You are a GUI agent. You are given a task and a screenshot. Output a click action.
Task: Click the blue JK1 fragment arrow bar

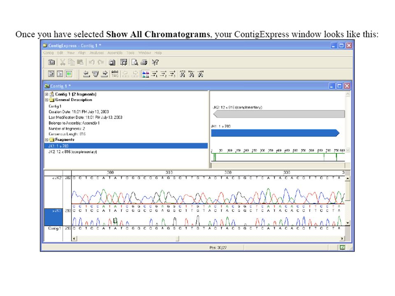pyautogui.click(x=275, y=133)
